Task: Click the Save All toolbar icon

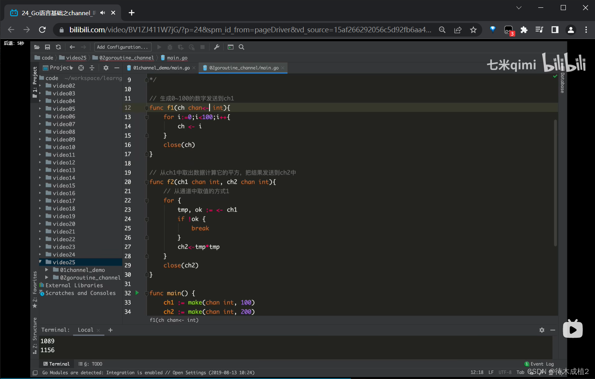Action: pyautogui.click(x=47, y=47)
